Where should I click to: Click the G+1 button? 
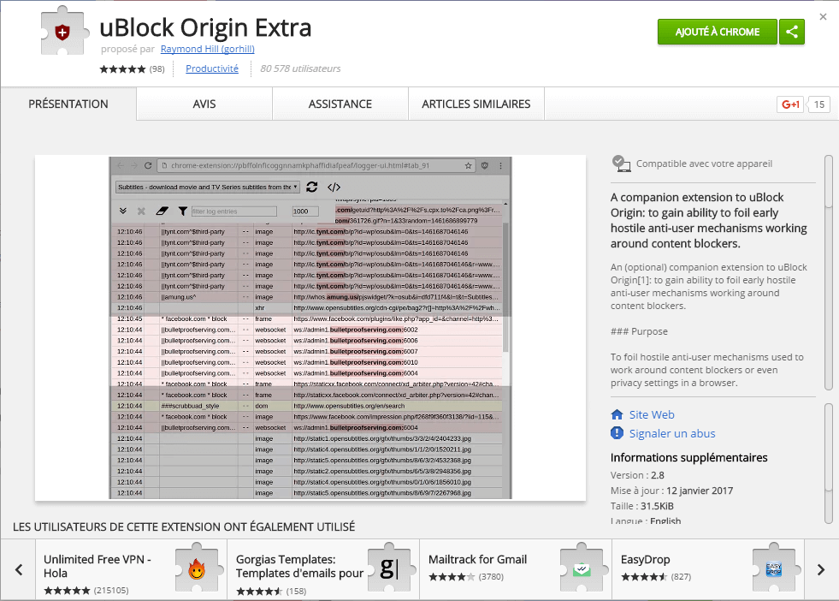pos(790,104)
